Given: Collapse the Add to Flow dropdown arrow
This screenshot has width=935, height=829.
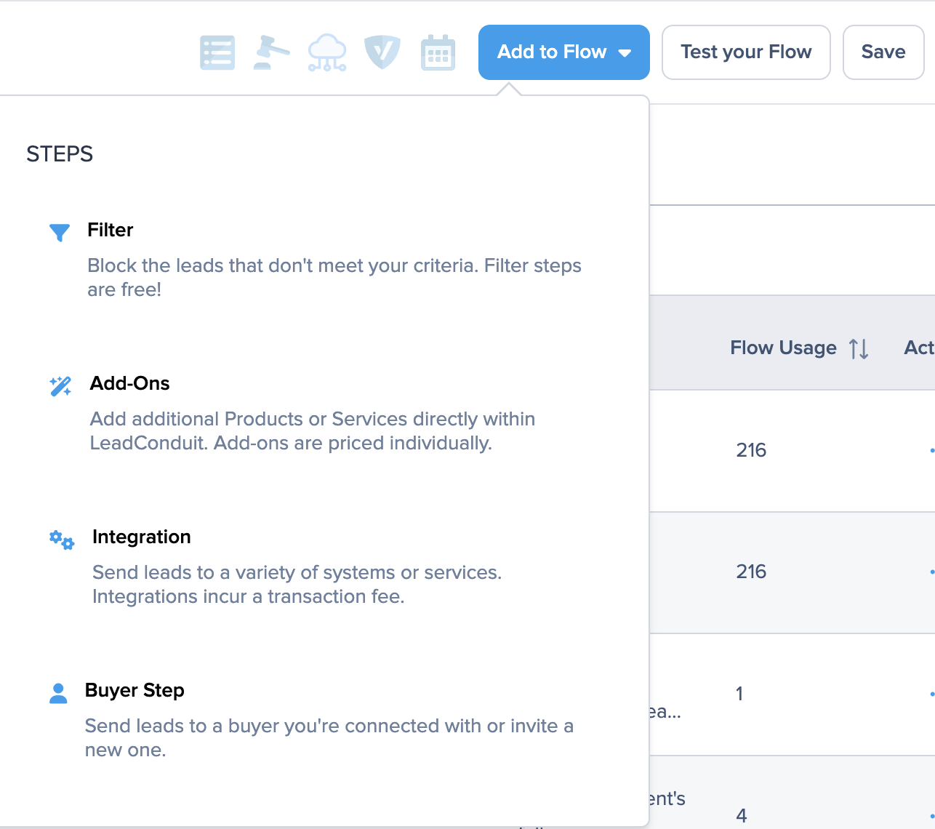Looking at the screenshot, I should click(625, 53).
